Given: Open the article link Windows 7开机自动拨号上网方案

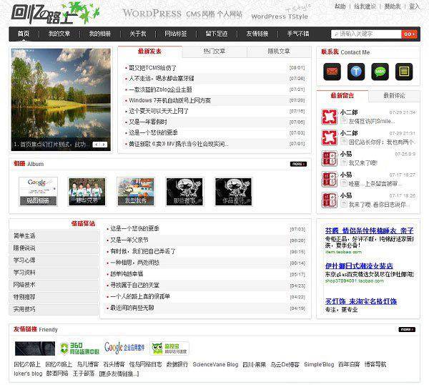Looking at the screenshot, I should 169,100.
